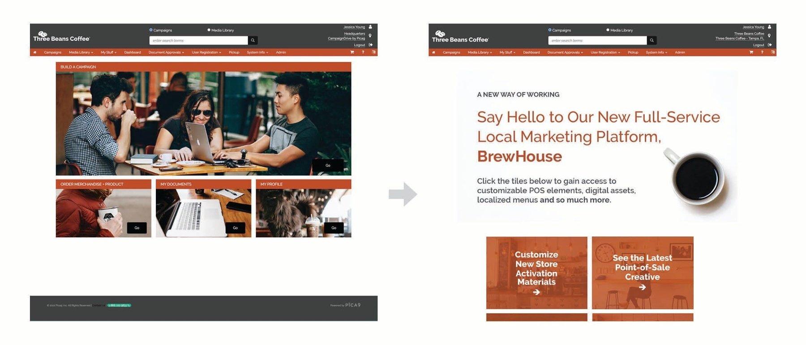Click the home icon in the right screenshot navbar
806x345 pixels.
coord(433,52)
